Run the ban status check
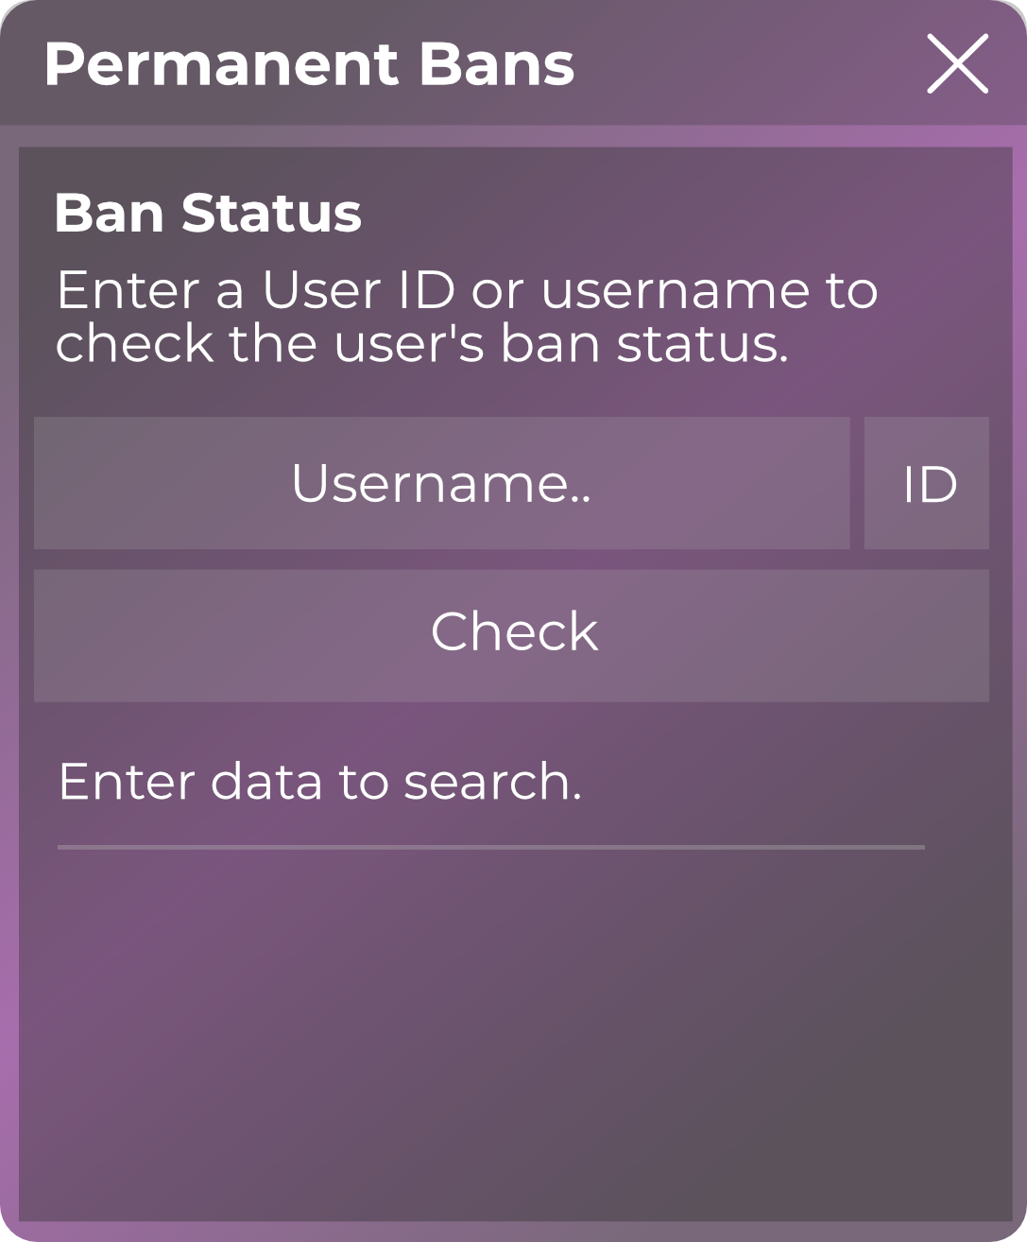Screen dimensions: 1027x1242 tap(511, 634)
